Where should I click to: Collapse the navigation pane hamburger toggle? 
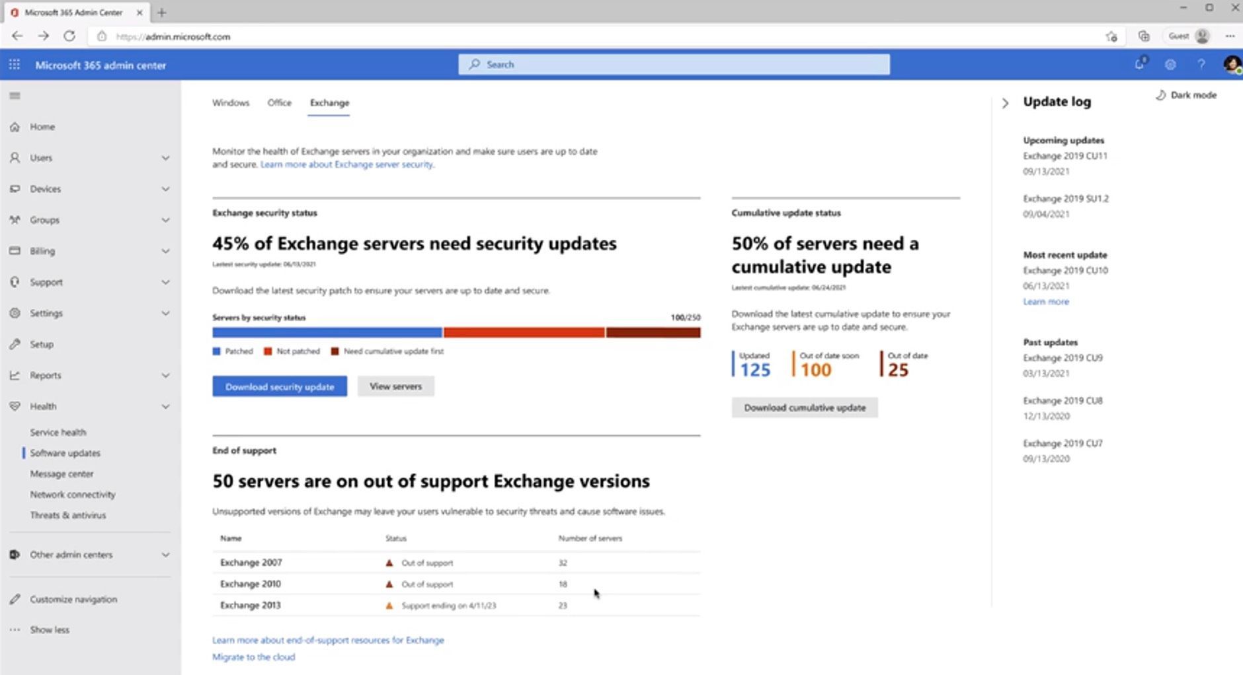[14, 95]
